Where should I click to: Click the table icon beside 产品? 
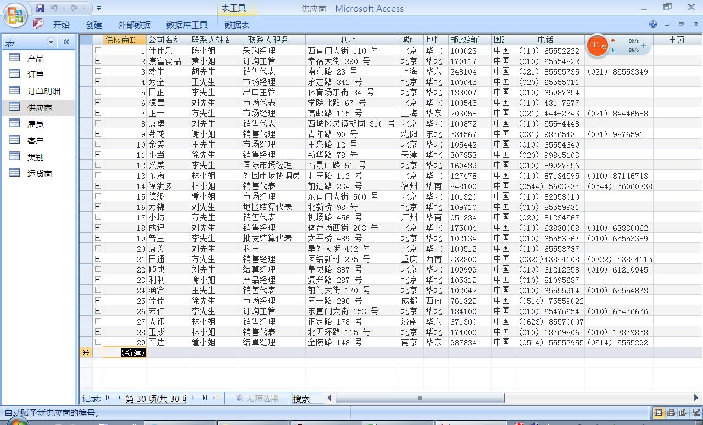click(14, 58)
